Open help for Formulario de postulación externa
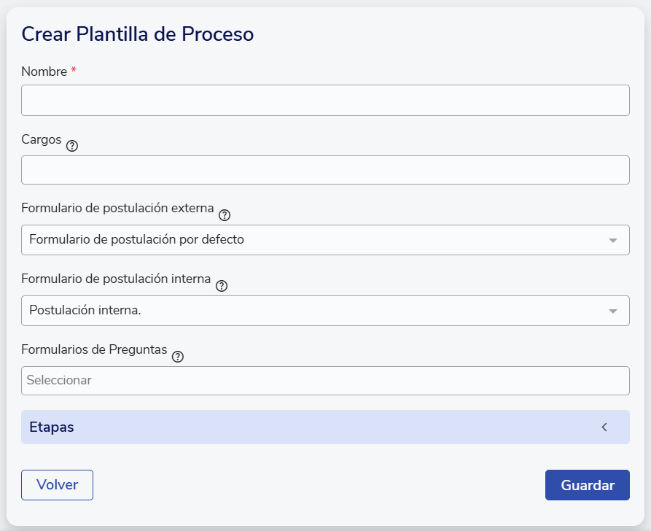 click(x=225, y=215)
